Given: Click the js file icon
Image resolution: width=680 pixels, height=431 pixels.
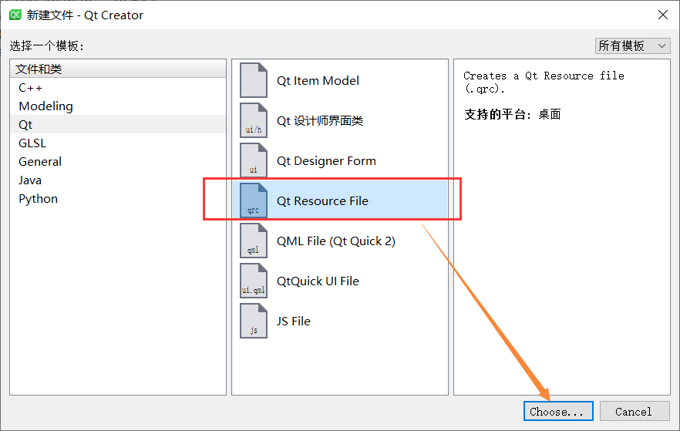Looking at the screenshot, I should (x=253, y=322).
